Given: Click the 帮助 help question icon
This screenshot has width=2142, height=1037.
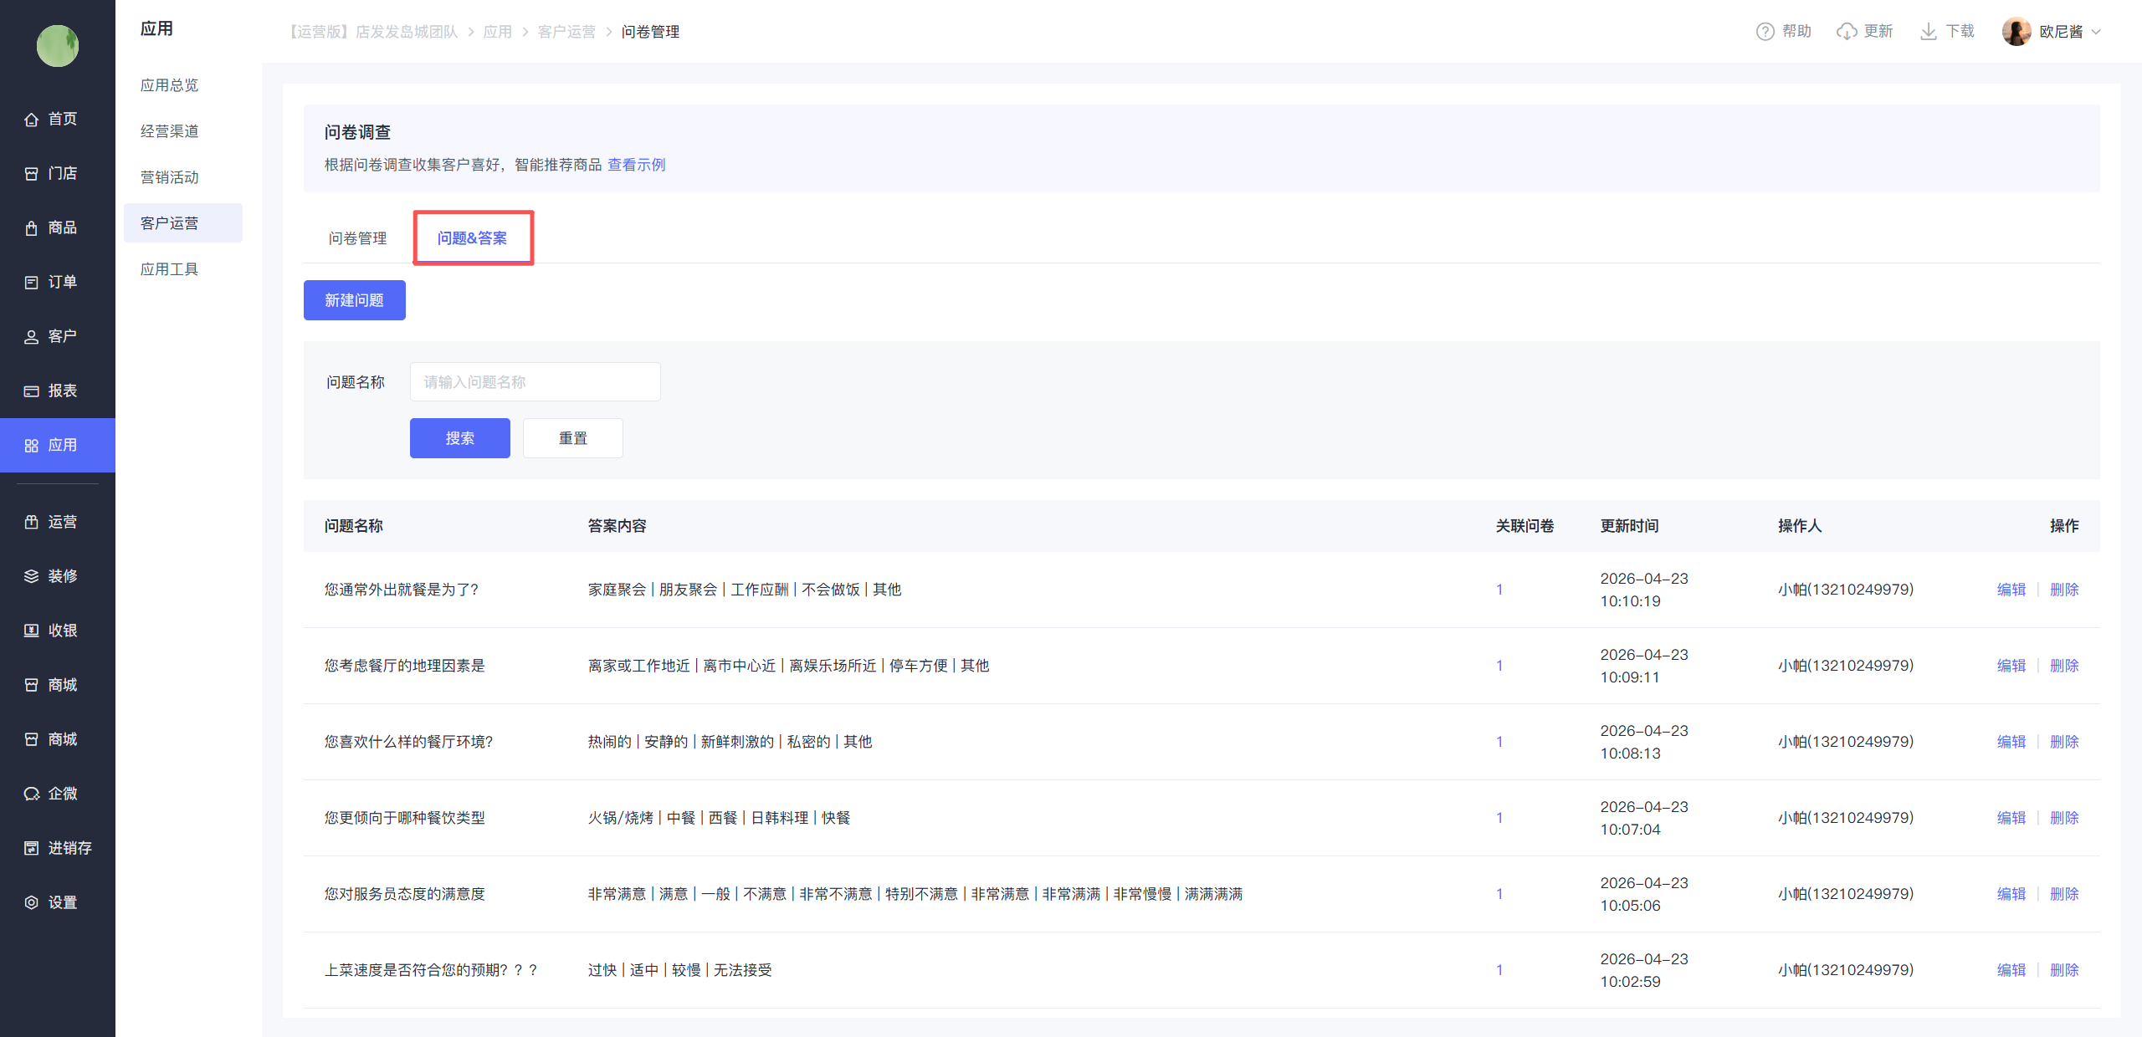Looking at the screenshot, I should (x=1765, y=32).
